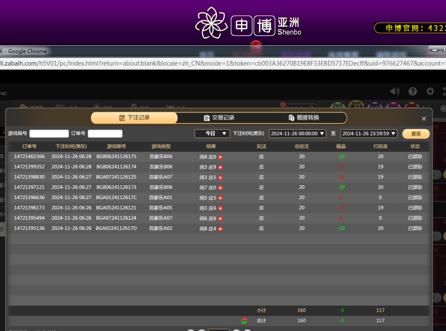446x331 pixels.
Task: Click the Shenbo flower logo
Action: tap(211, 23)
